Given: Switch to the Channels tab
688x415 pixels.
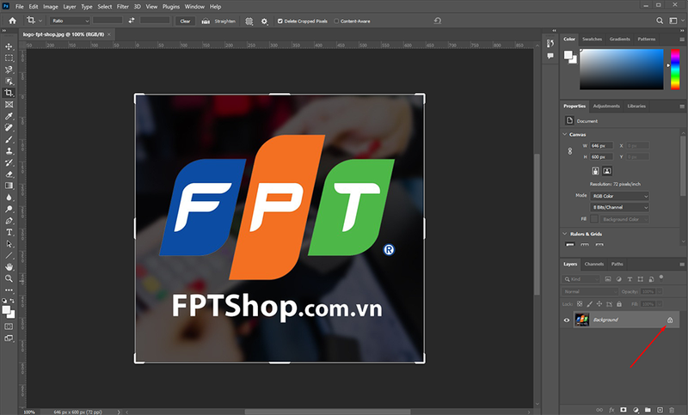Looking at the screenshot, I should coord(594,264).
